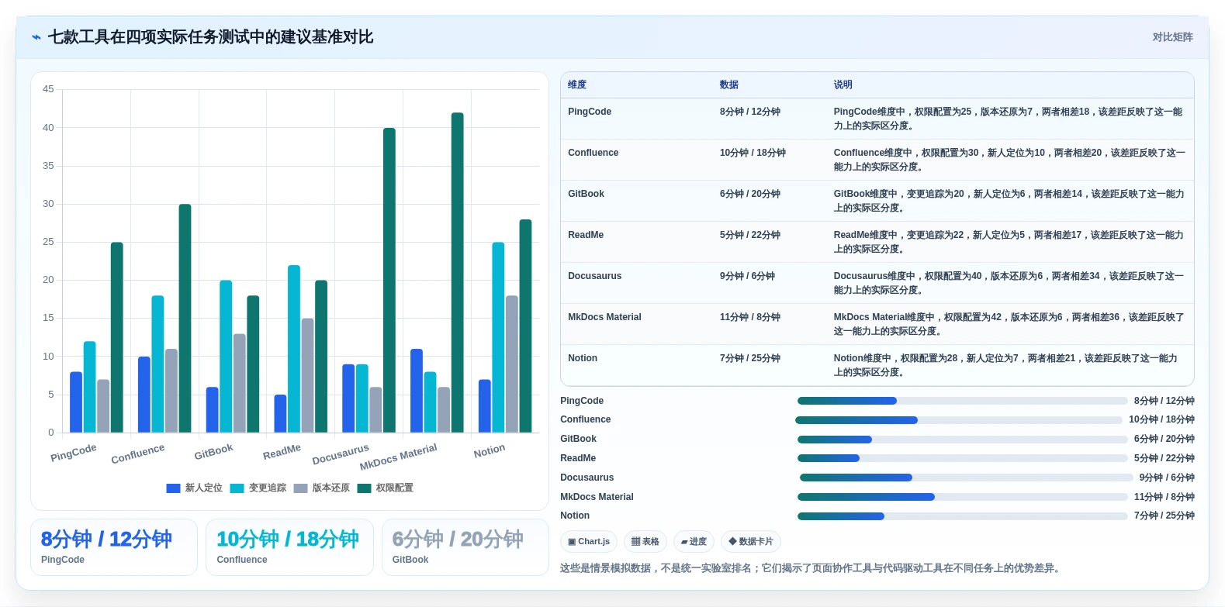Click the Confluence progress bar
This screenshot has width=1225, height=607.
tap(959, 420)
